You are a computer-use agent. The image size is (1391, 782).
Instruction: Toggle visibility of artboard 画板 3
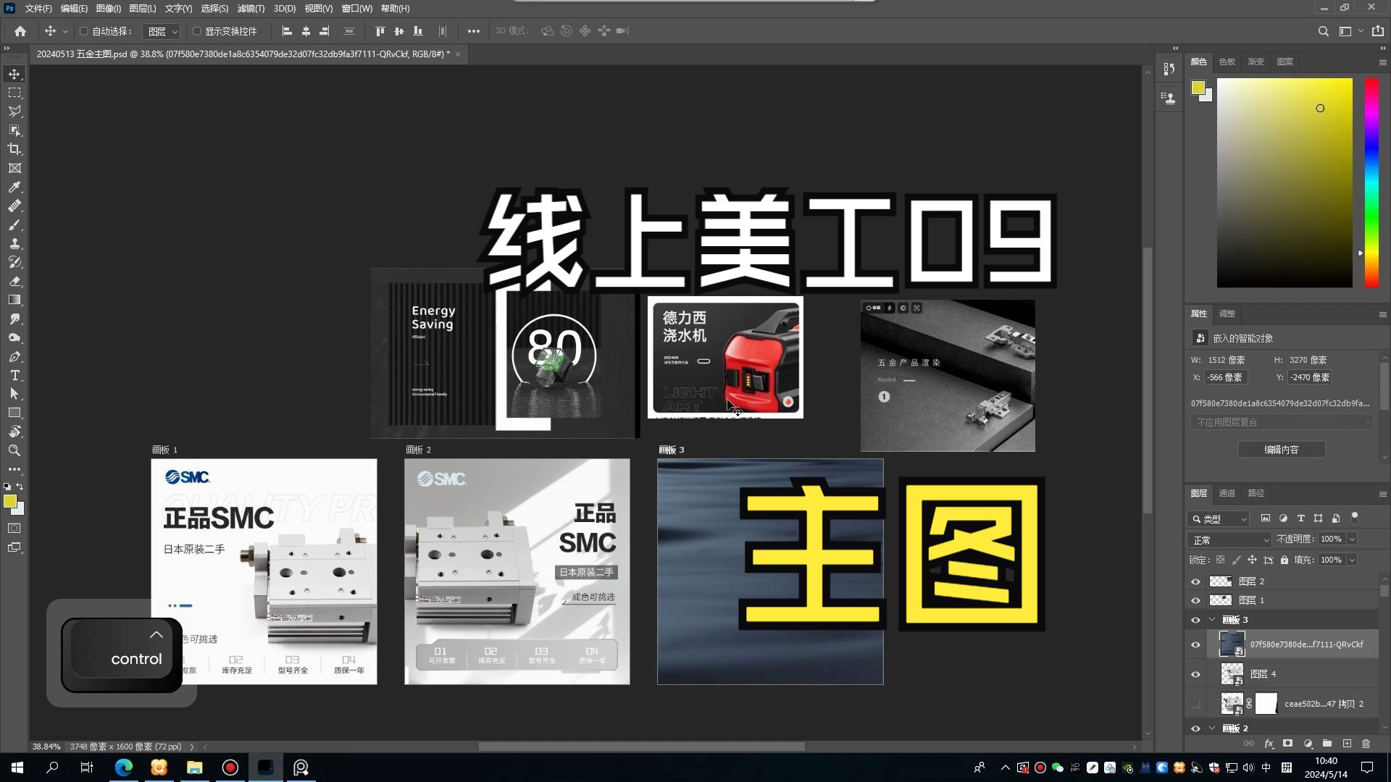[1195, 620]
